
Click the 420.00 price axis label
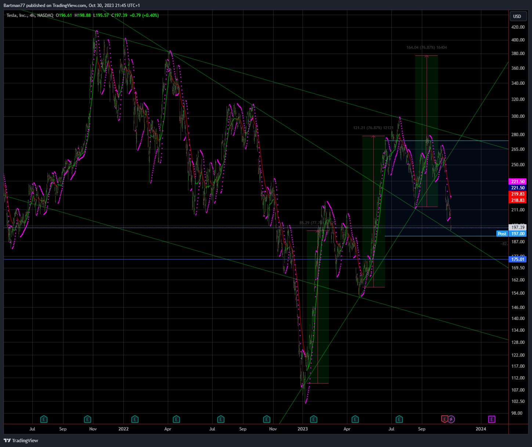[518, 27]
